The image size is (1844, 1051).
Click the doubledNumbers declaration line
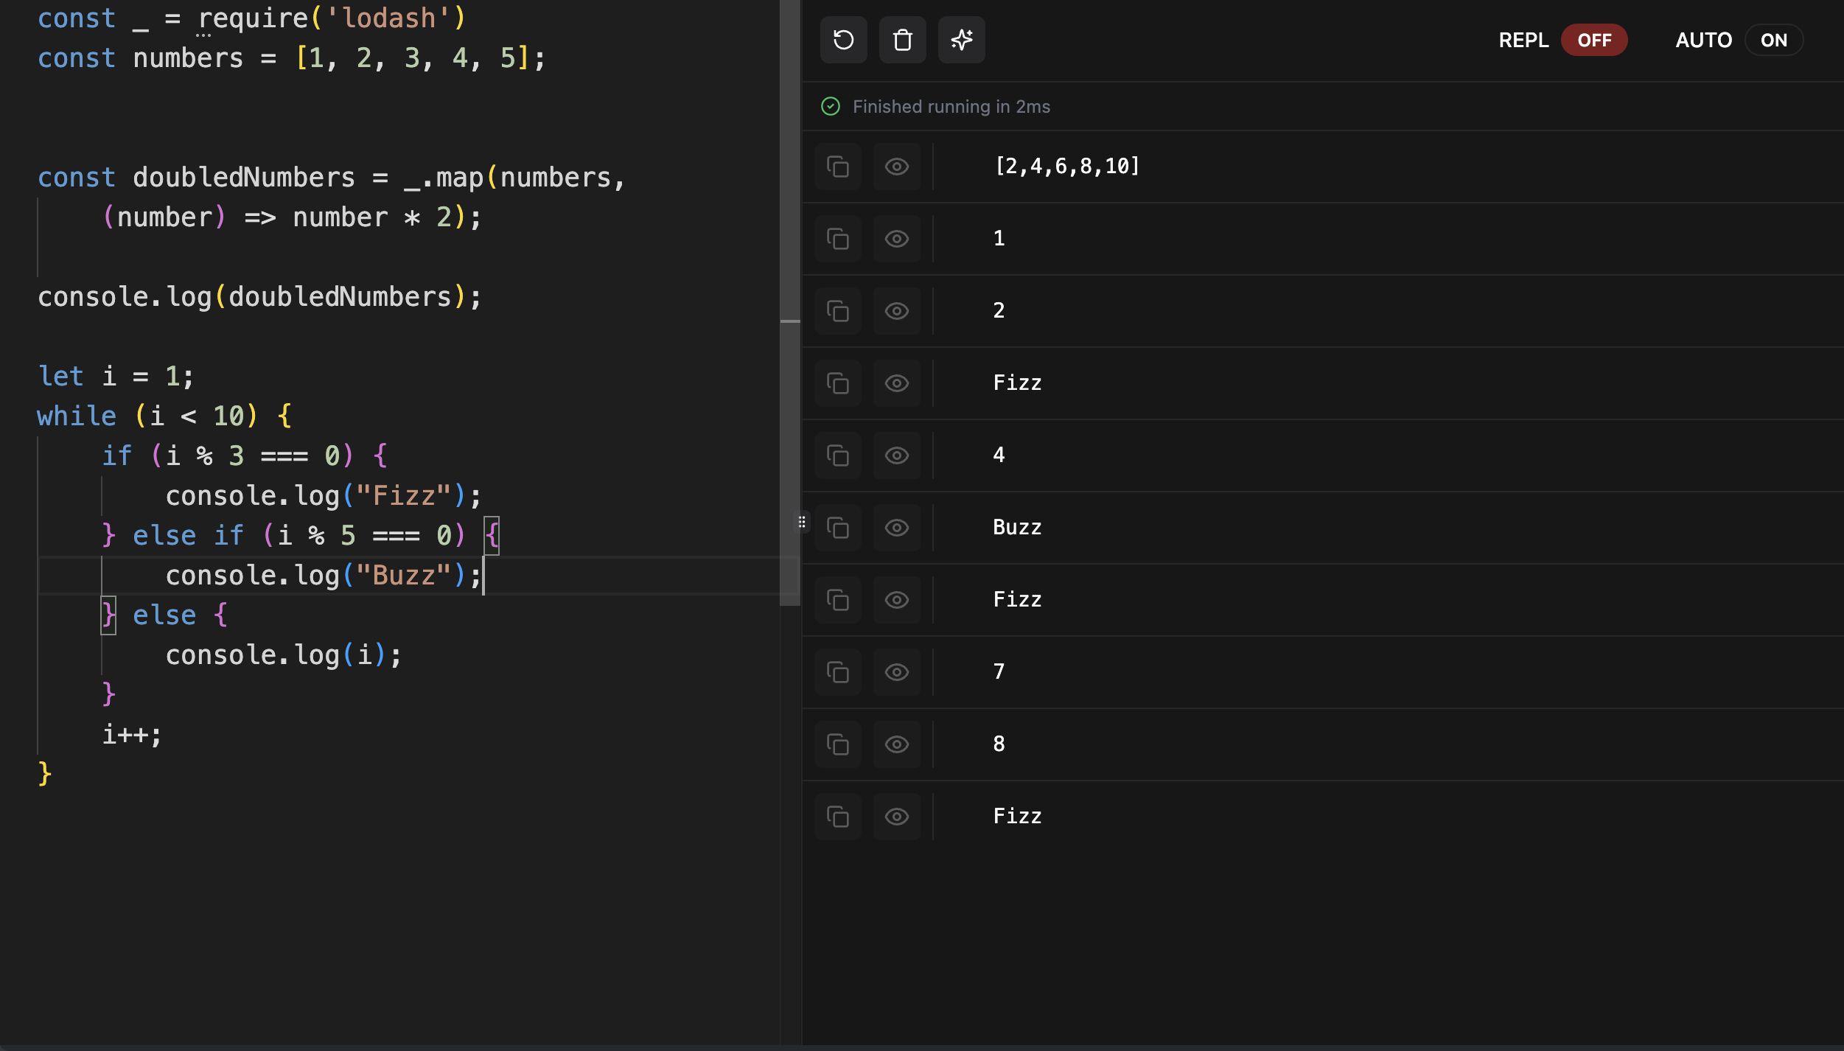332,177
